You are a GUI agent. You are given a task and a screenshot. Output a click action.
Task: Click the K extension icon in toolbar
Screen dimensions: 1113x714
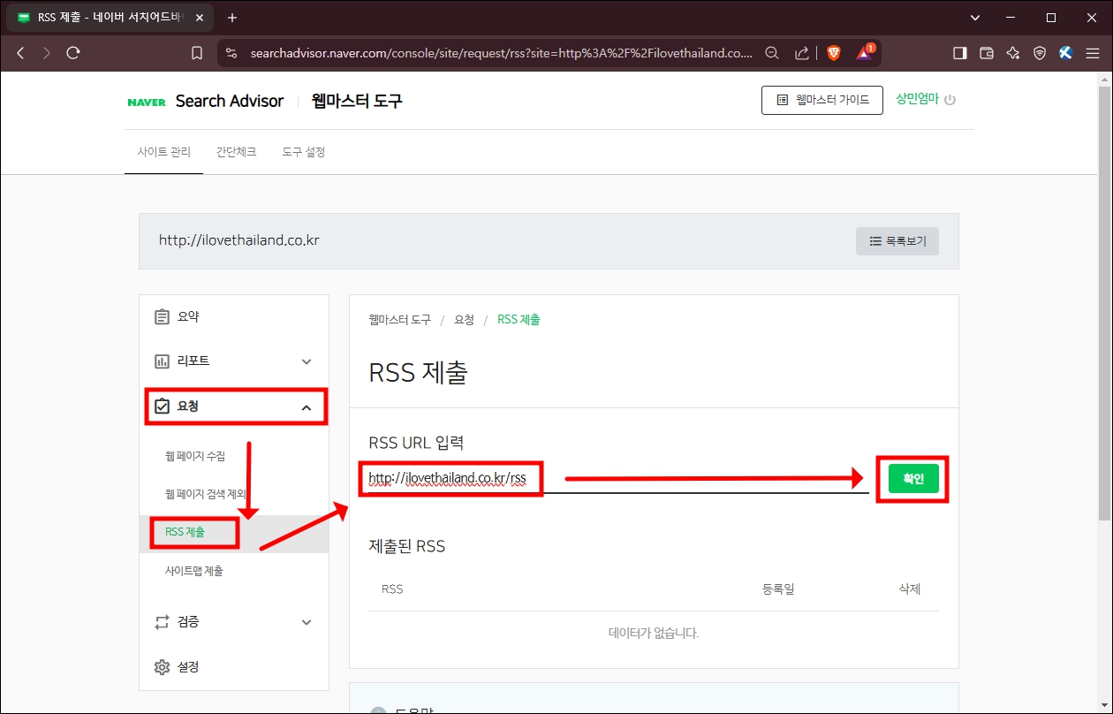tap(1065, 53)
